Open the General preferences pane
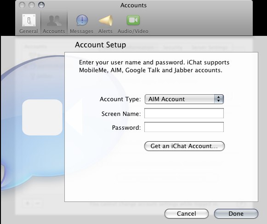This screenshot has width=267, height=224. coord(28,24)
